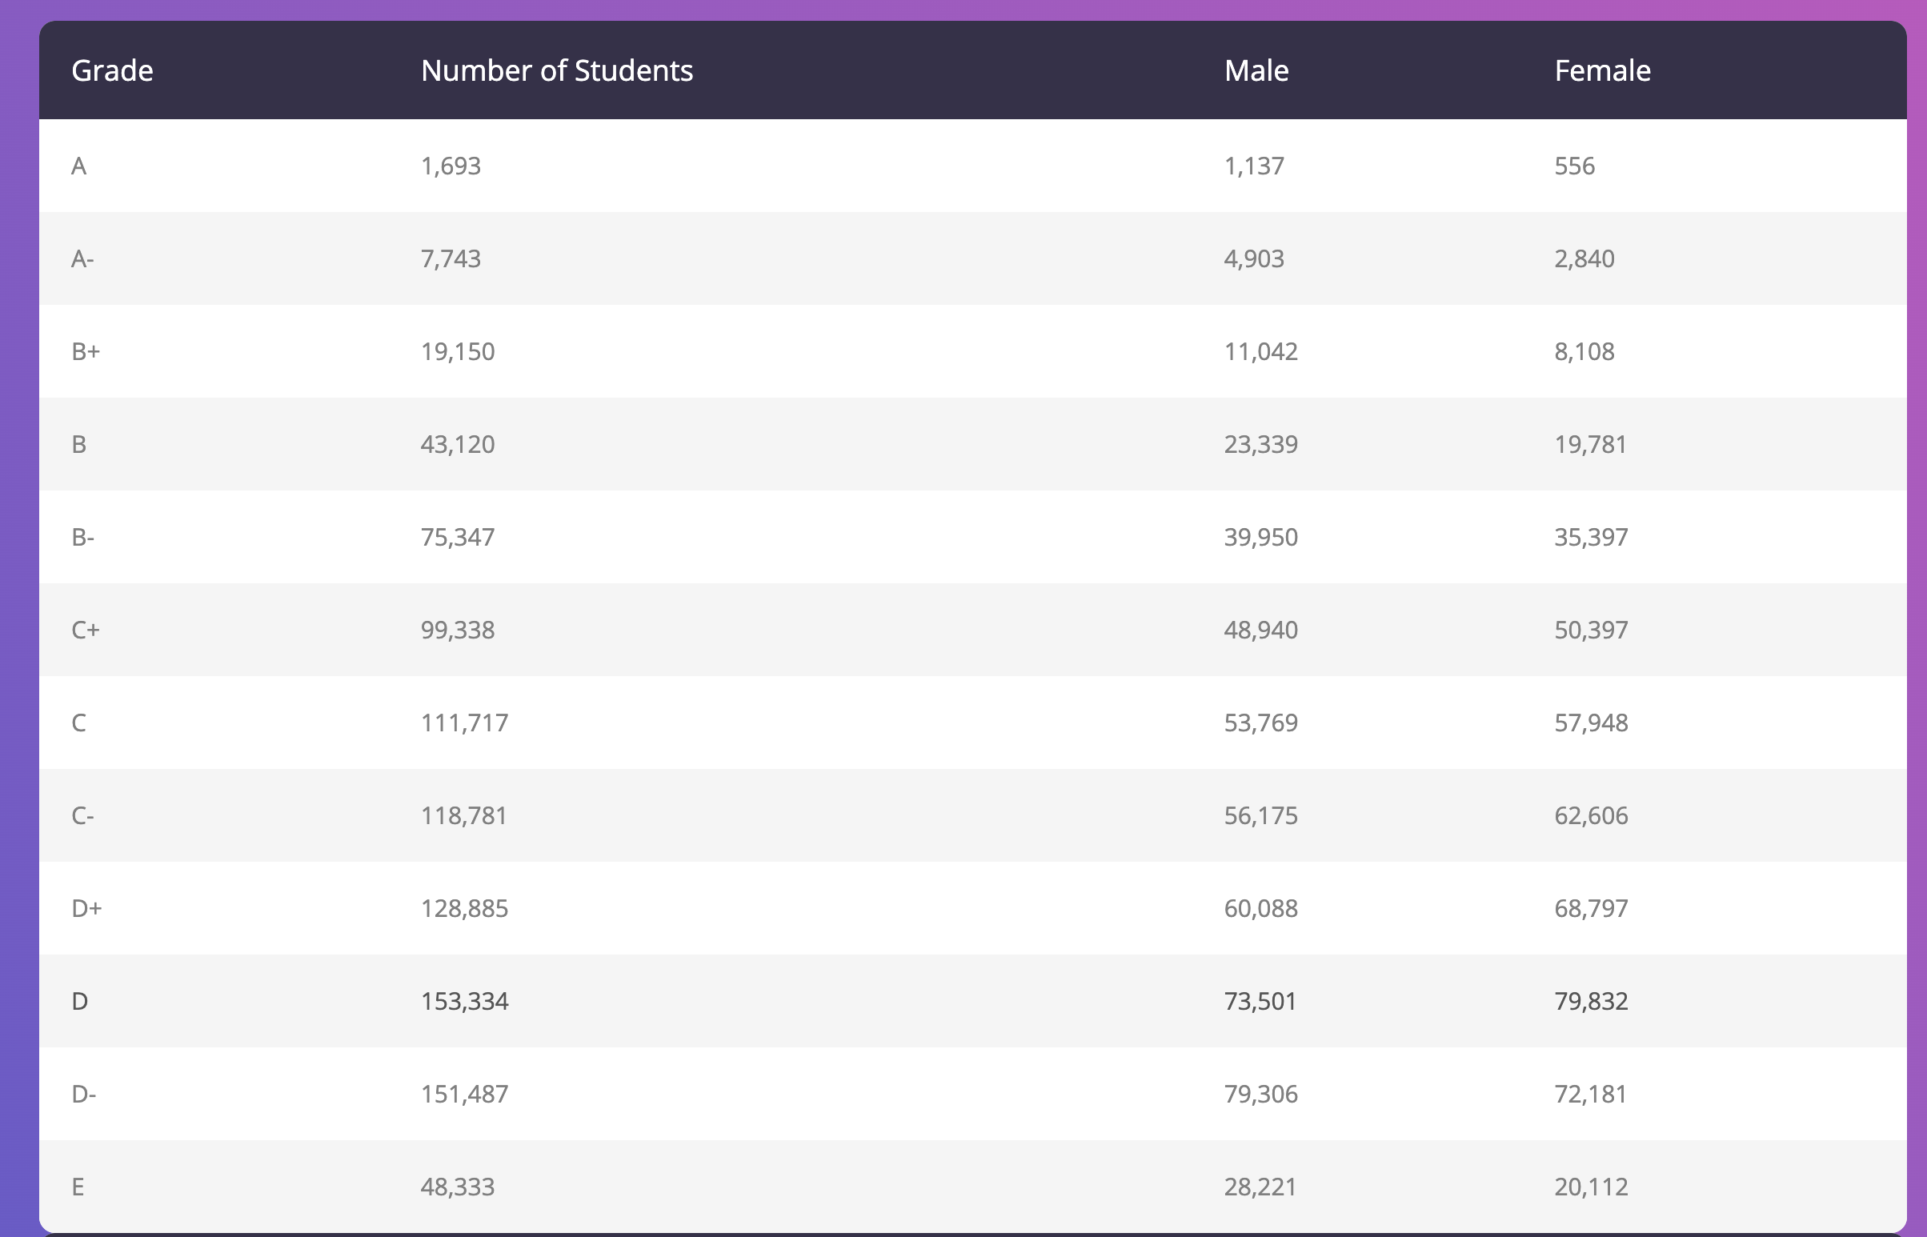Click student count 118,781
The height and width of the screenshot is (1237, 1927).
click(464, 815)
